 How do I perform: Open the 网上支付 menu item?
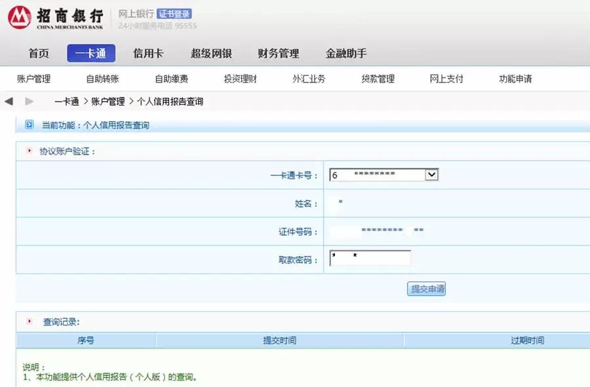click(445, 78)
